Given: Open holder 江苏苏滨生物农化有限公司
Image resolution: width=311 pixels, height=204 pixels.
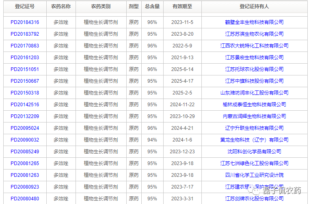Looking at the screenshot, I should coord(254,34).
